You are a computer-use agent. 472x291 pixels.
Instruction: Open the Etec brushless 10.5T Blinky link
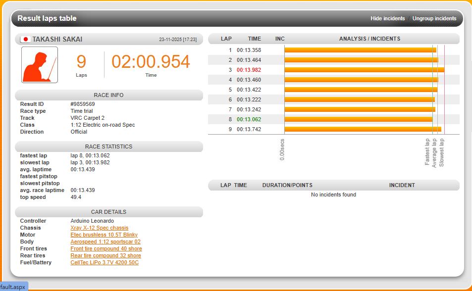(x=104, y=235)
